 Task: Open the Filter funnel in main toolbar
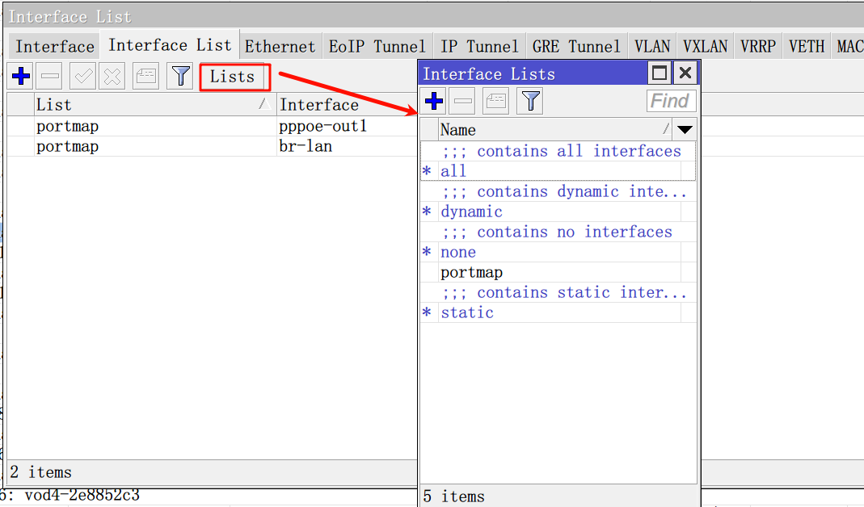click(180, 77)
